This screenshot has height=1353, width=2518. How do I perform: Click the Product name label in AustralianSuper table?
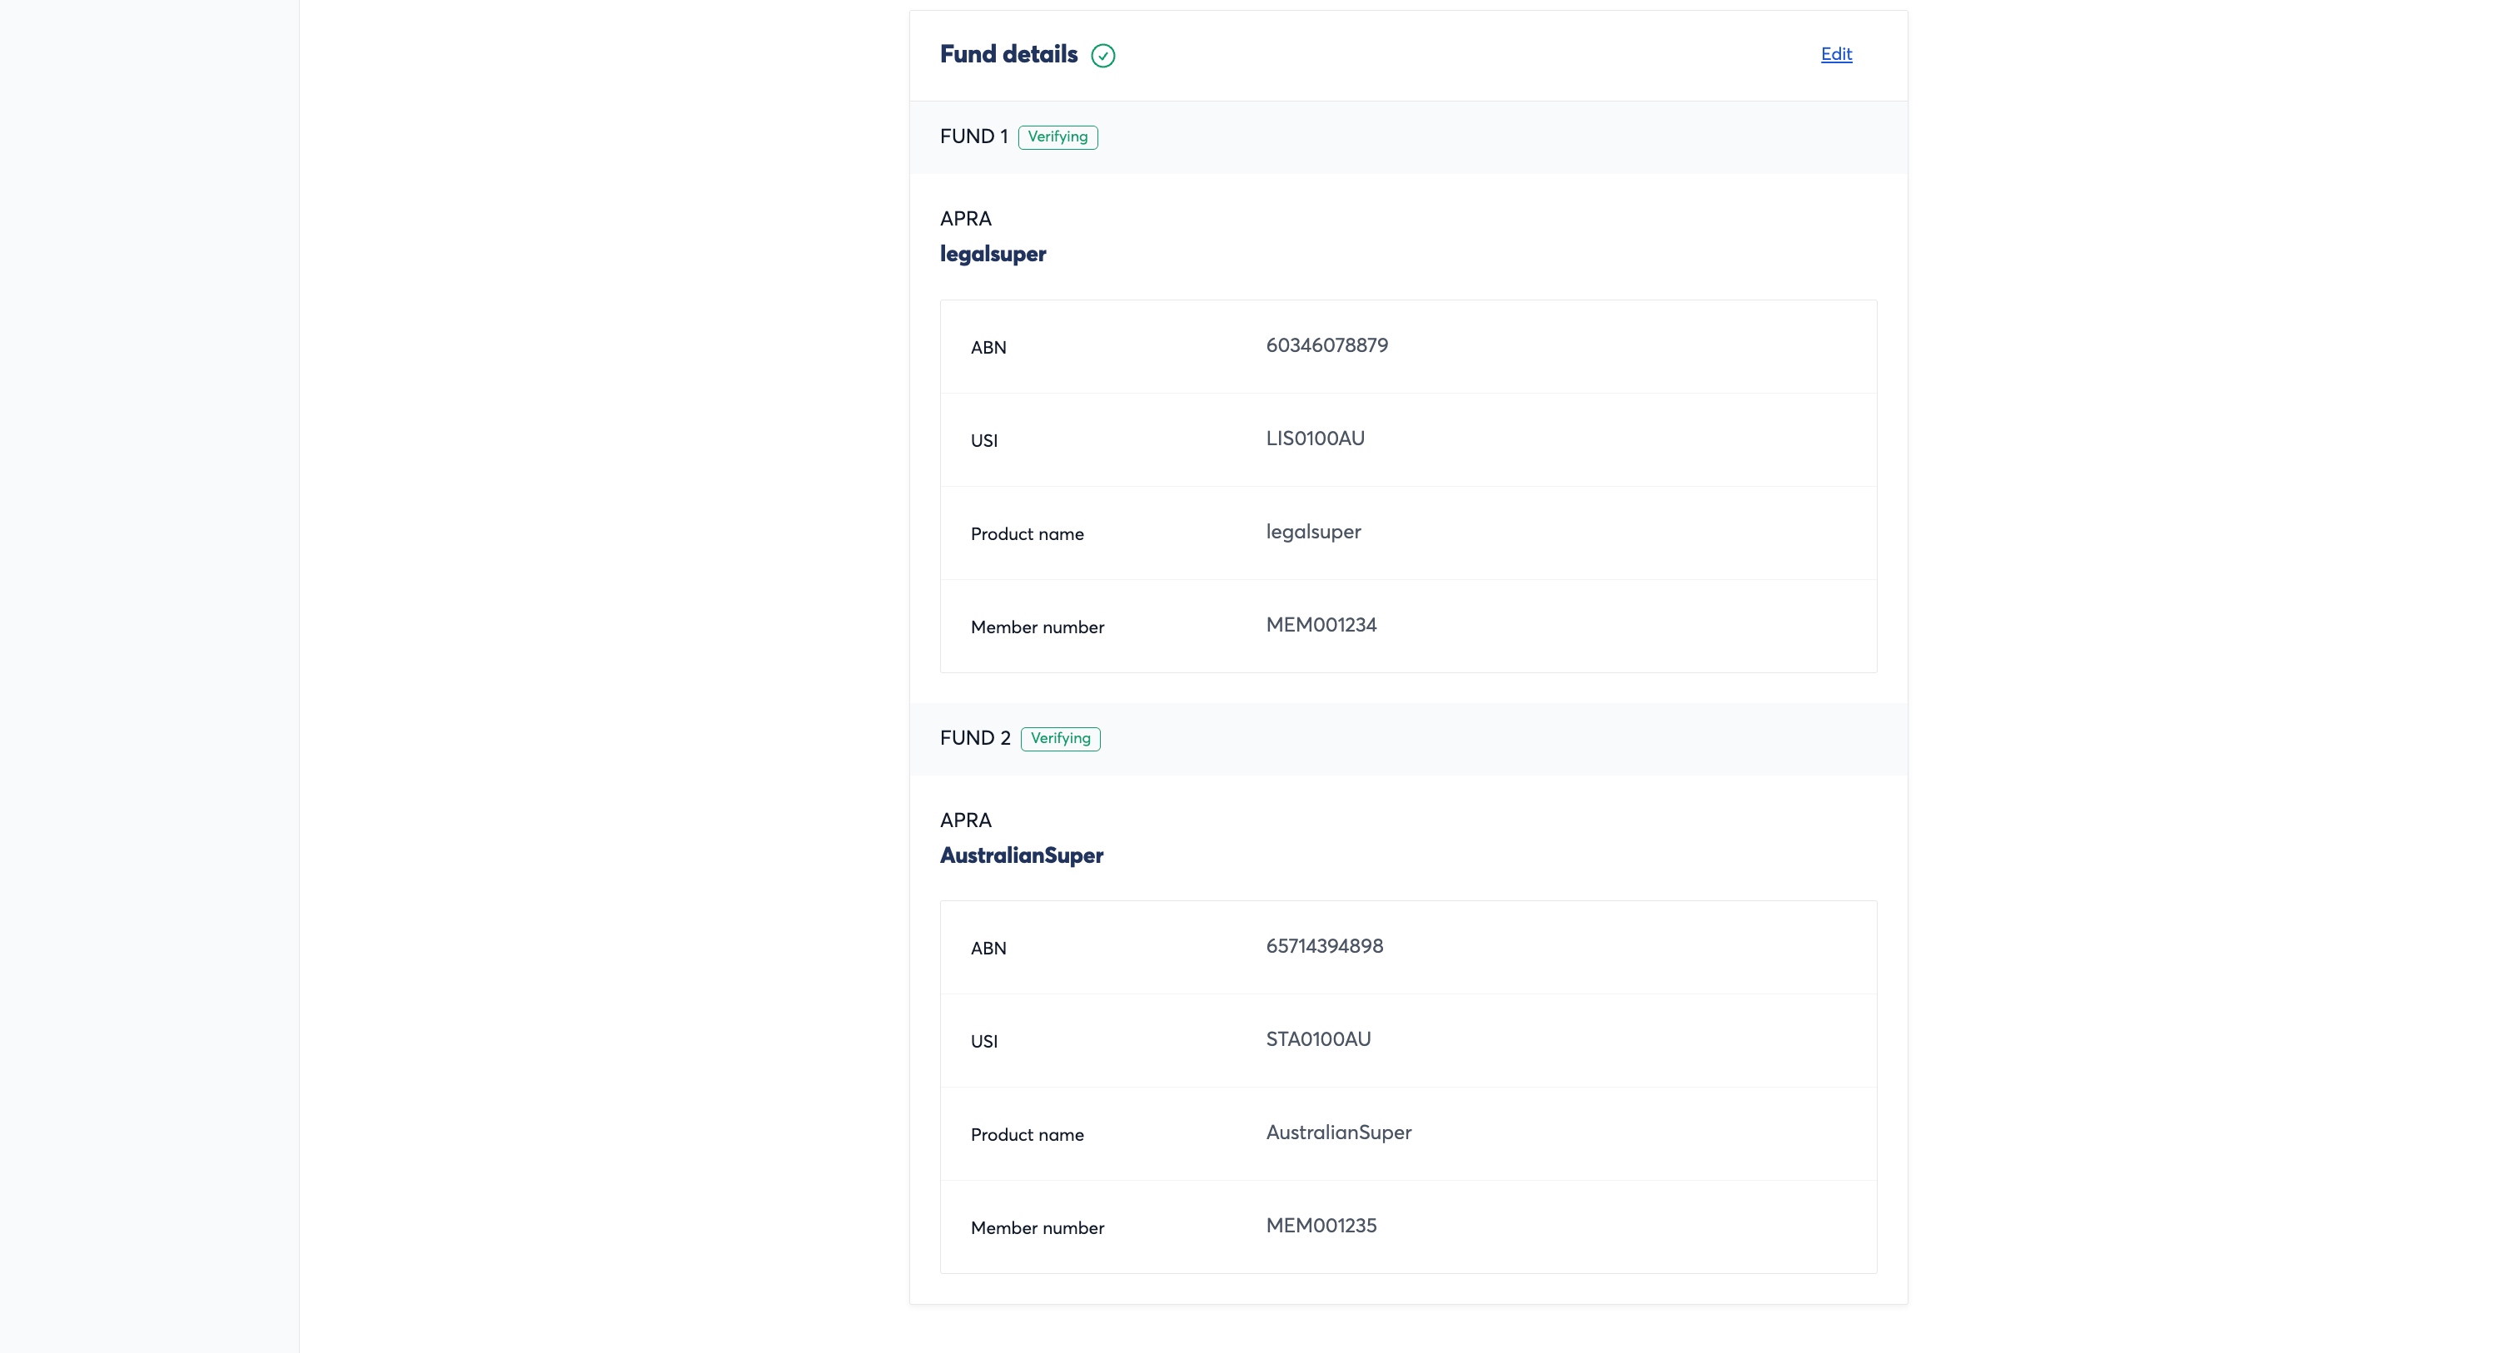pyautogui.click(x=1028, y=1135)
